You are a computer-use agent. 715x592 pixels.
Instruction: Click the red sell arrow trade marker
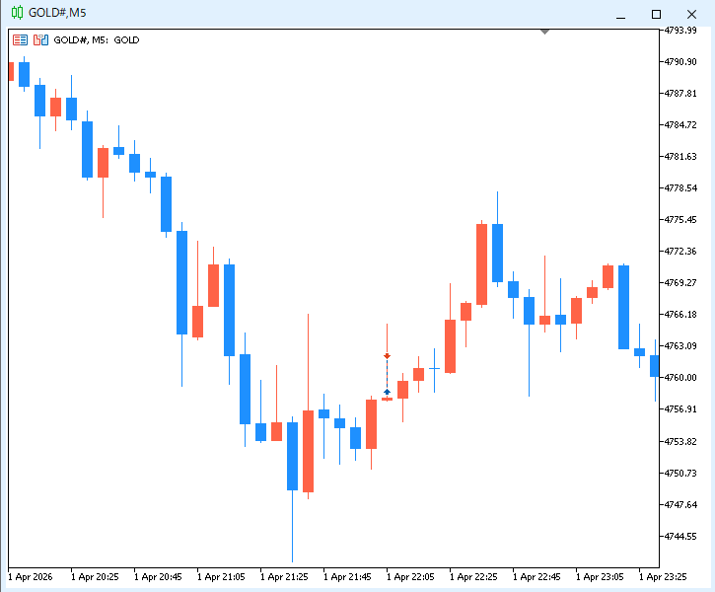point(388,355)
